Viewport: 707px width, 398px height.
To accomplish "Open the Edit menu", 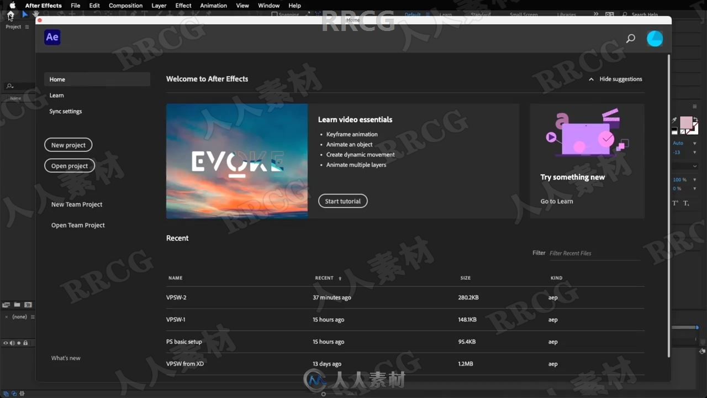I will tap(94, 6).
